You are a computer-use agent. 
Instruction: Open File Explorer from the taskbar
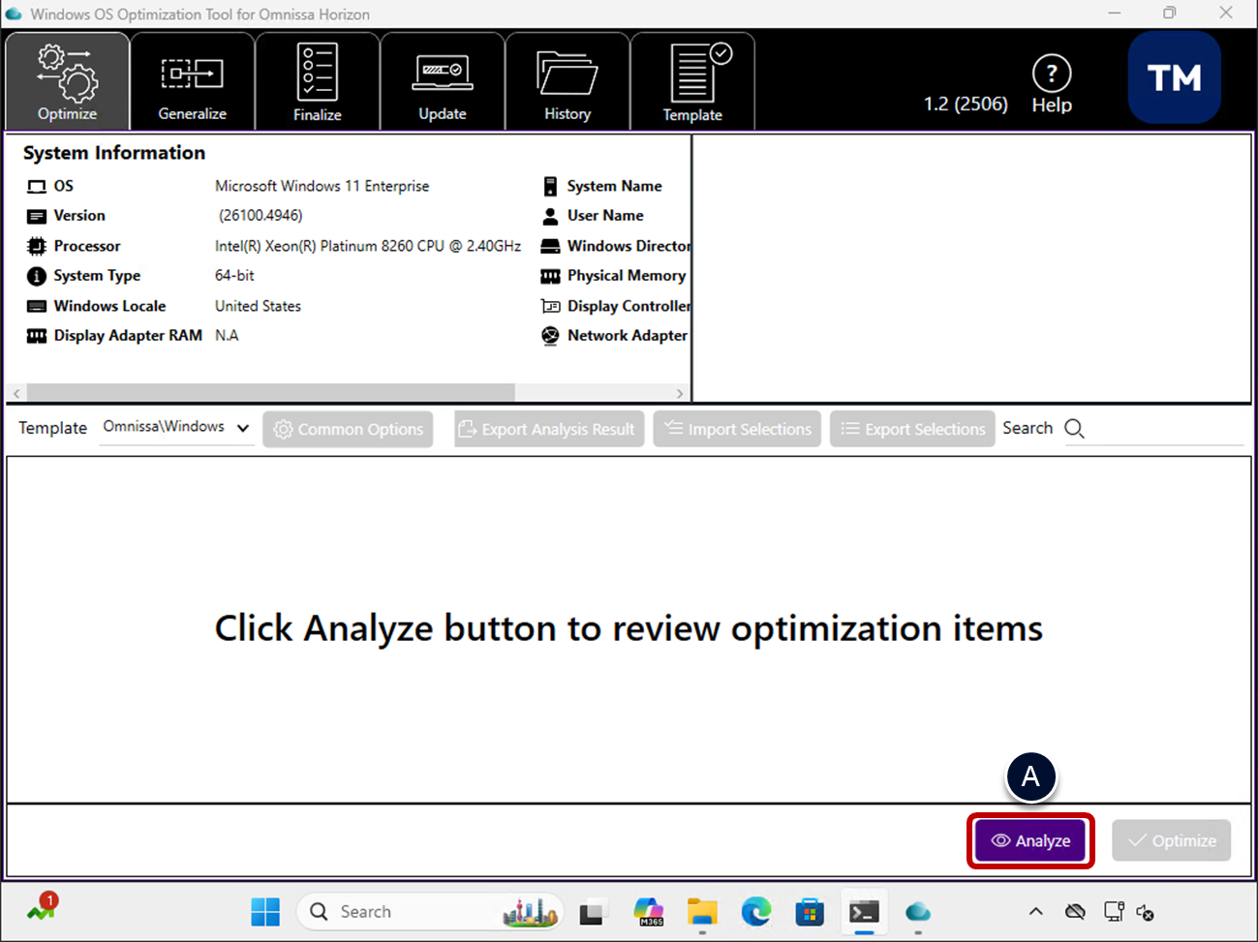pyautogui.click(x=702, y=911)
